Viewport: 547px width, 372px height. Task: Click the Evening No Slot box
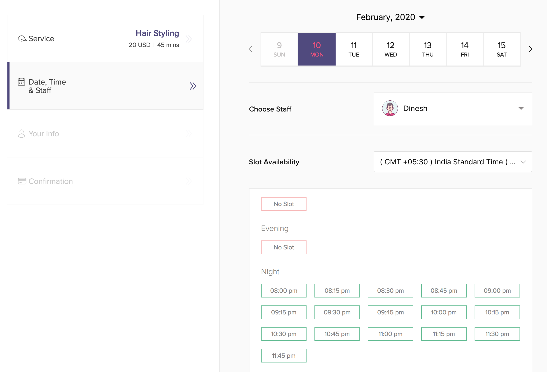284,247
